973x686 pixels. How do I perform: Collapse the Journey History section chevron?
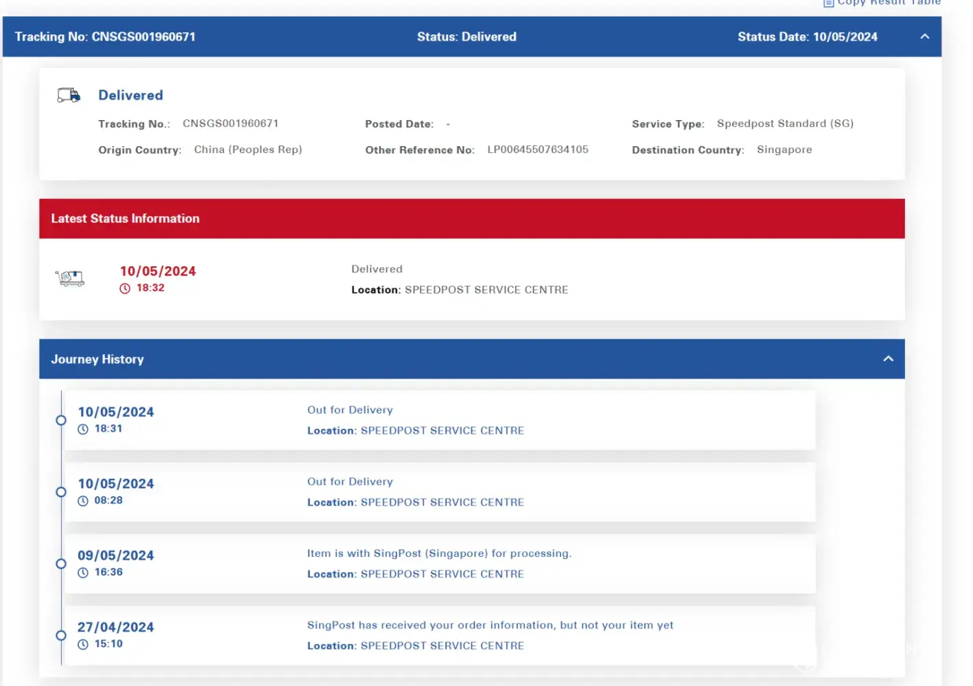[x=889, y=359]
